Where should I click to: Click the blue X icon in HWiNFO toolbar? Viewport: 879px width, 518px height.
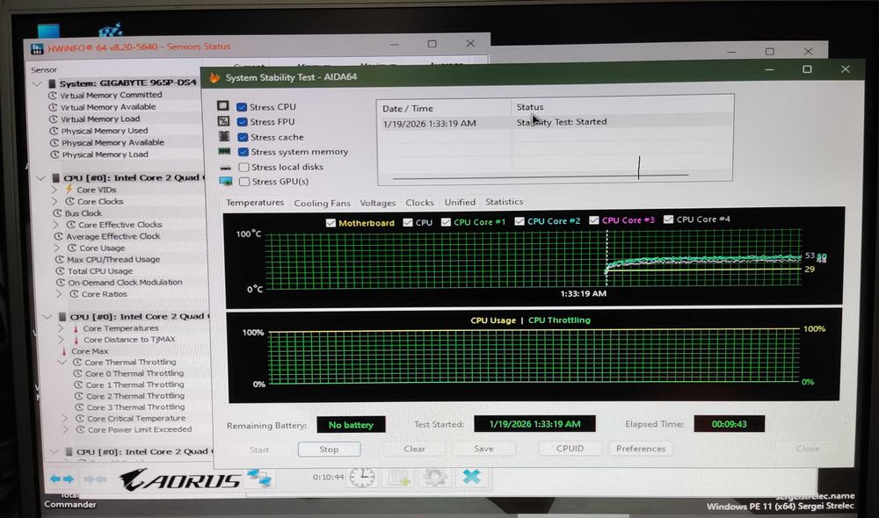tap(471, 477)
